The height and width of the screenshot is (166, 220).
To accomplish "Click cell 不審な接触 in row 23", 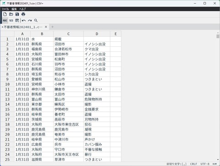I will click(x=97, y=149).
